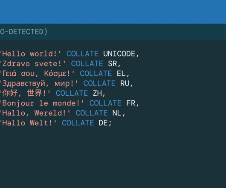The image size is (226, 188).
Task: Place cursor in 'Zdravo svete!' string
Action: point(33,64)
